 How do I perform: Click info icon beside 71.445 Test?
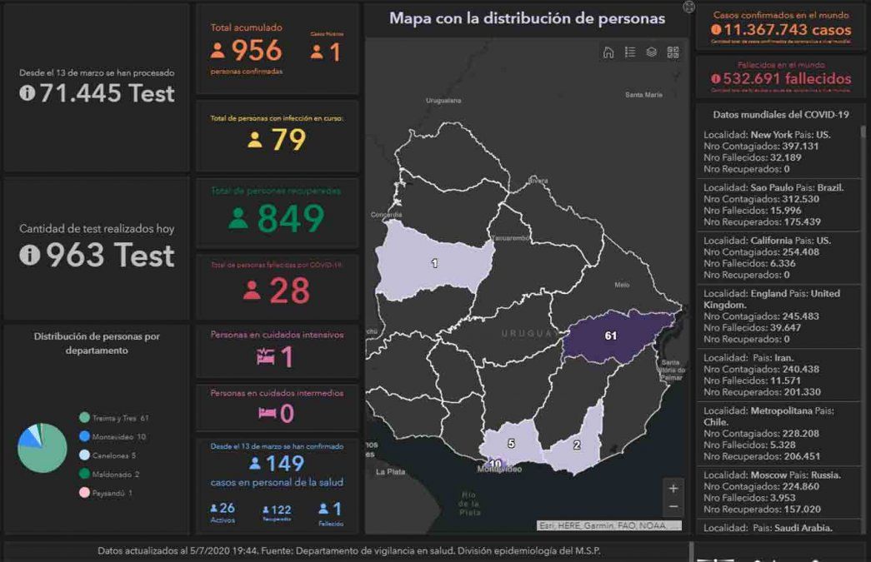pyautogui.click(x=28, y=93)
